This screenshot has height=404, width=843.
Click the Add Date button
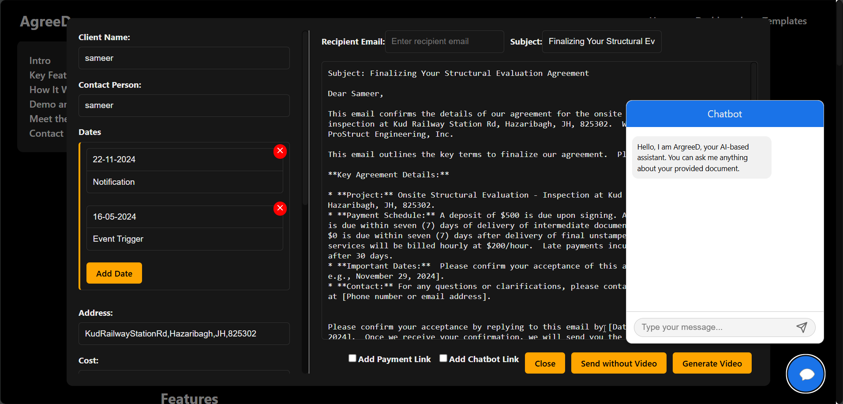point(114,273)
